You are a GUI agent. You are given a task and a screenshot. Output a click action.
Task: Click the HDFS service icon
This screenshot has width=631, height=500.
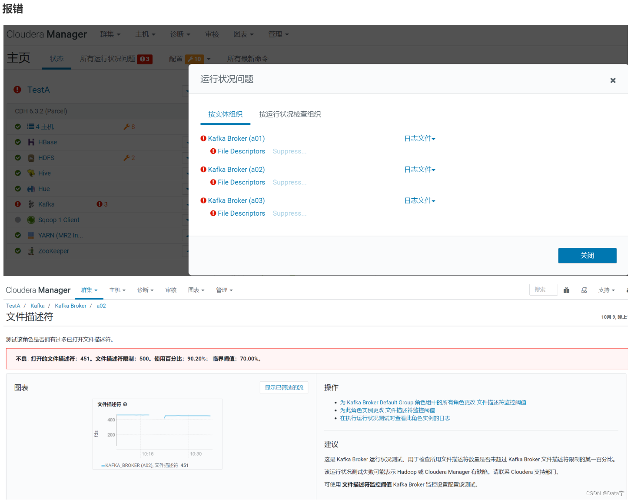tap(31, 158)
